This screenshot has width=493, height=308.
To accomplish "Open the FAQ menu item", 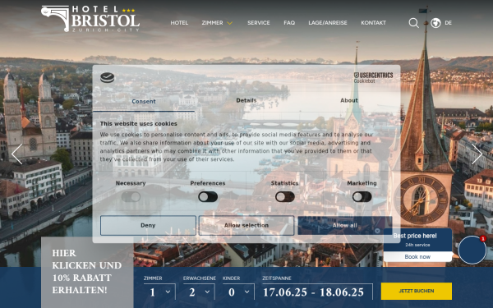I will (289, 23).
